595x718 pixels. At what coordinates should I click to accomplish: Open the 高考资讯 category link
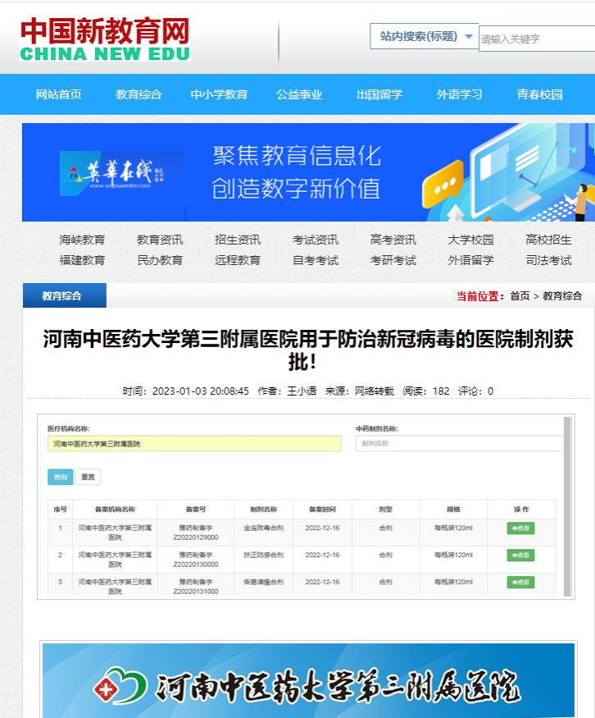(x=393, y=240)
